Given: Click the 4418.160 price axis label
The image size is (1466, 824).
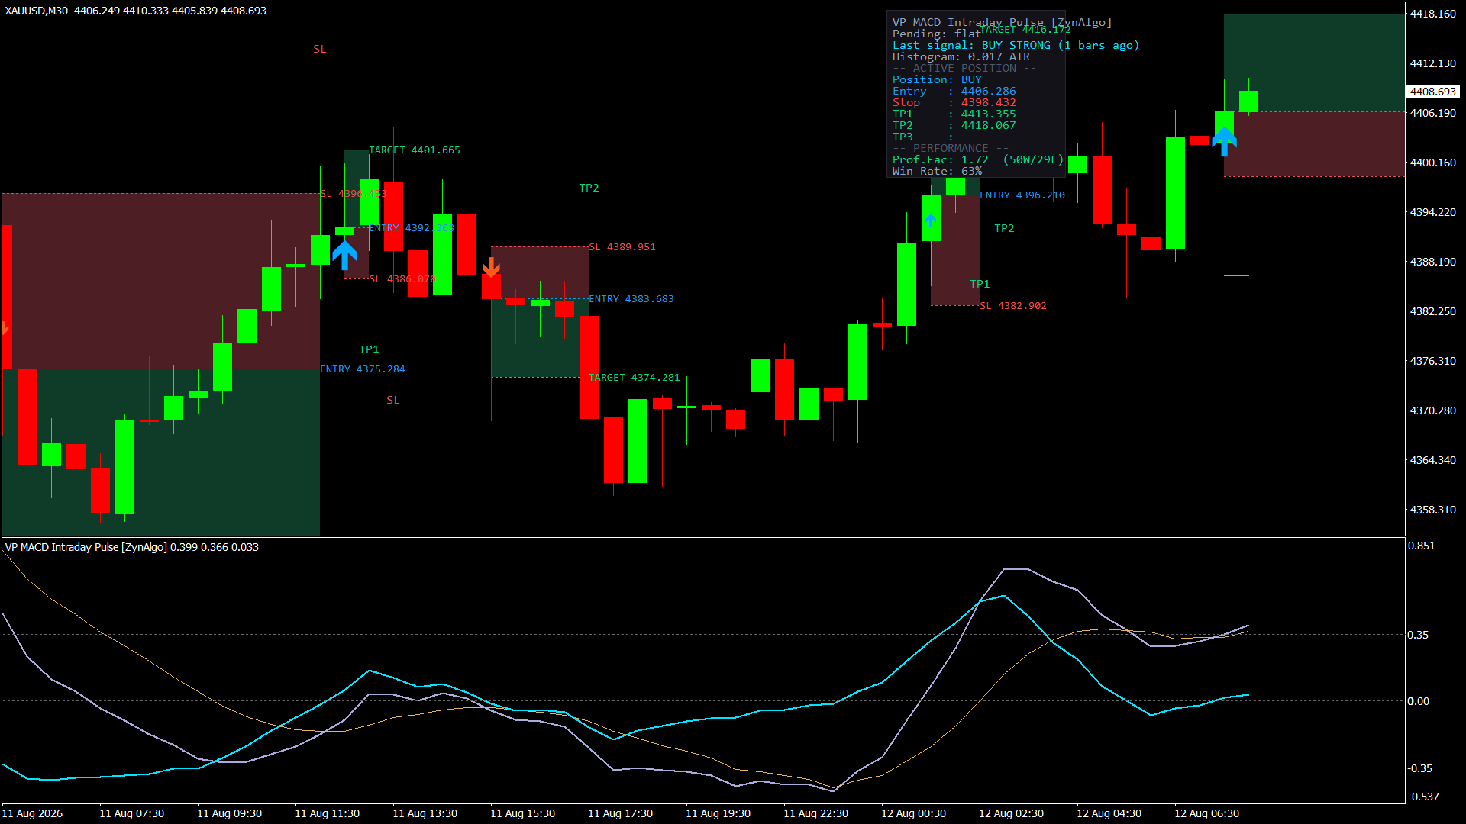Looking at the screenshot, I should (1432, 14).
